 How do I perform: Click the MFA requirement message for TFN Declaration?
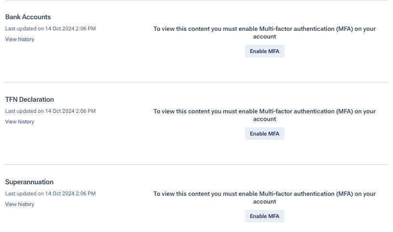pos(264,115)
